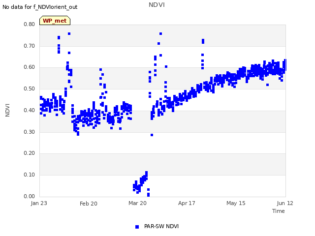Click the 0.10 y-axis tick value

click(x=30, y=175)
